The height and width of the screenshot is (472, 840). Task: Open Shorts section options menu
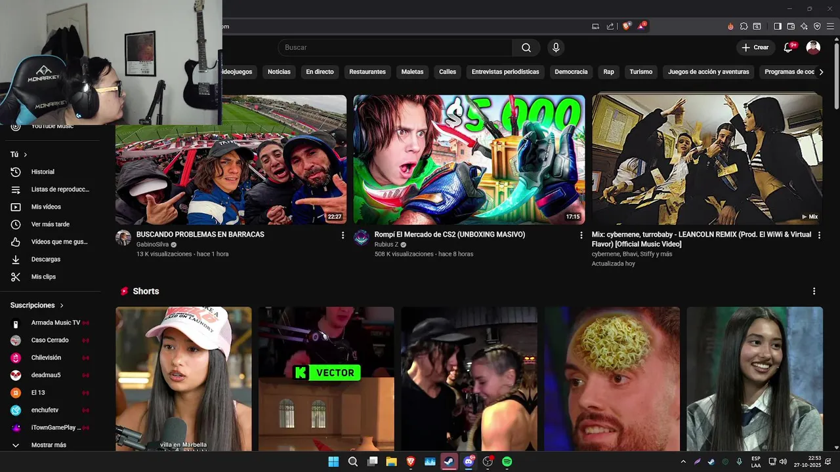click(x=814, y=291)
